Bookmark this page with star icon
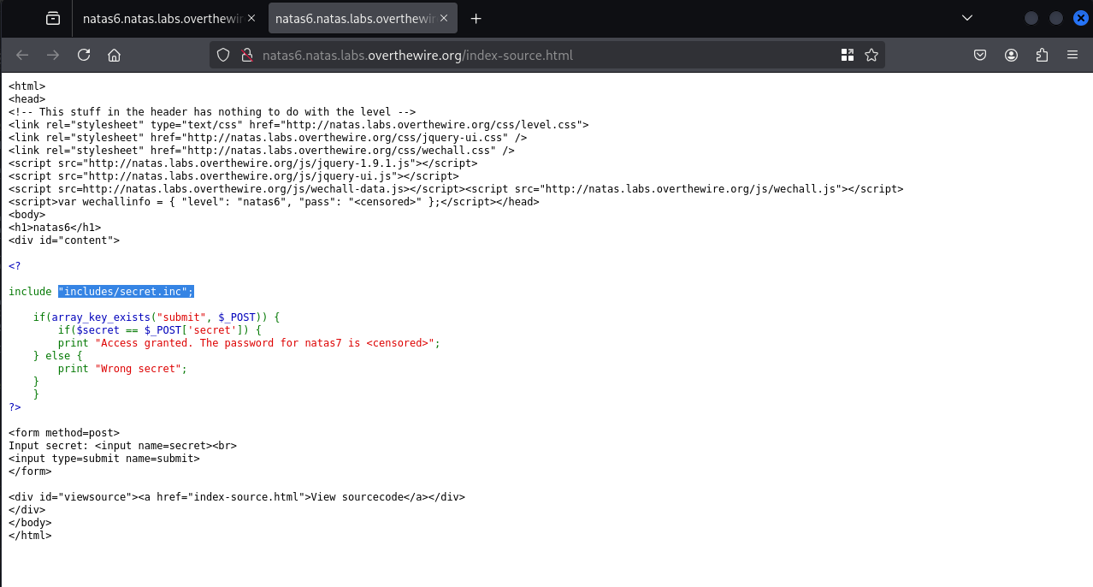 point(871,55)
